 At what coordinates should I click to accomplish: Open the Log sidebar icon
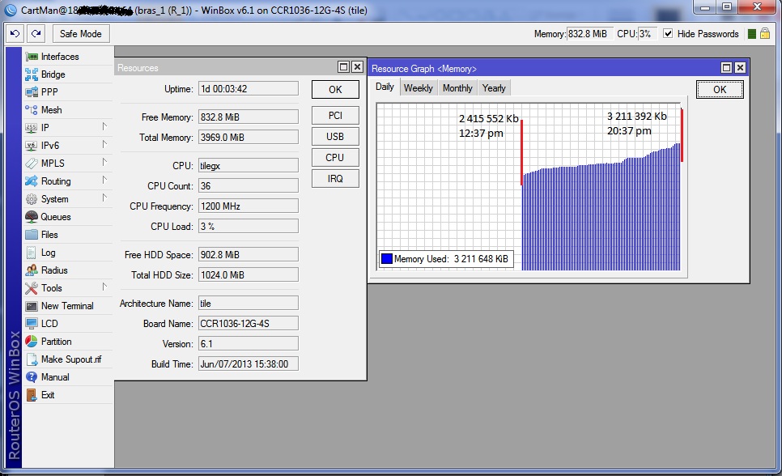tap(32, 253)
